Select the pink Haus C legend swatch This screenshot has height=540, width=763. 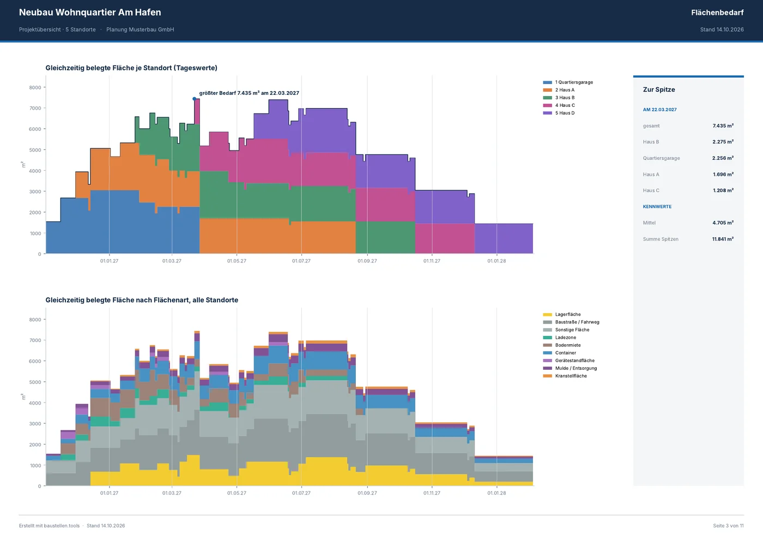(x=547, y=105)
